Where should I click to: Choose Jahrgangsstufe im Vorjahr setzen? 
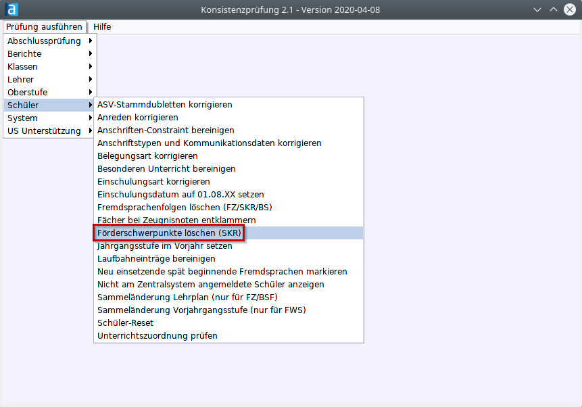coord(228,246)
